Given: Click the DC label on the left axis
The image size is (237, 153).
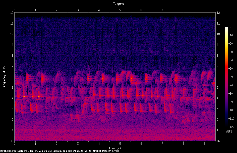Looking at the screenshot, I should click(12, 141).
